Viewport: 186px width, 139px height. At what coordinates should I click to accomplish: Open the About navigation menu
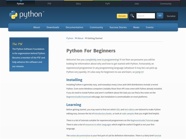[x=37, y=27]
